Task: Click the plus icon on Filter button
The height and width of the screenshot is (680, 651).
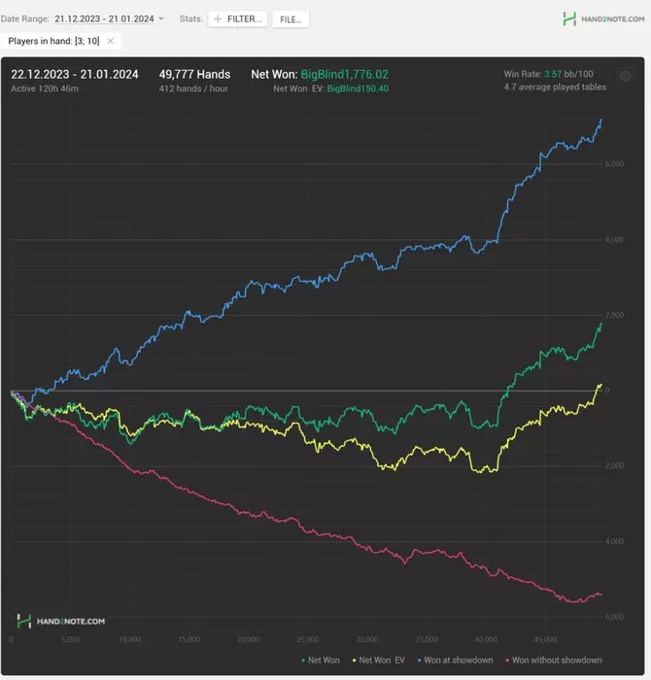Action: click(x=218, y=18)
